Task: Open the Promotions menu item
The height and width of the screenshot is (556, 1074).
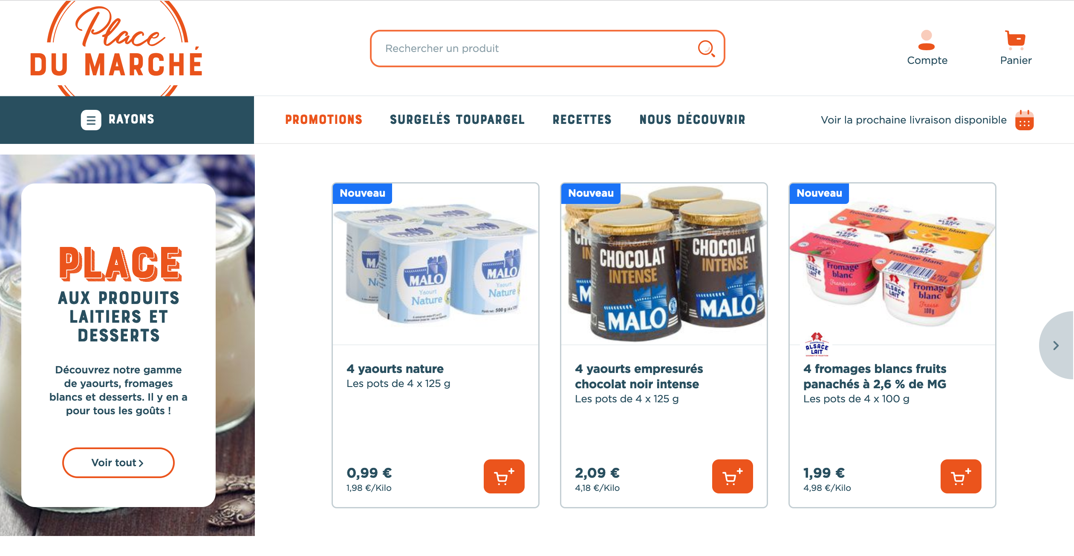Action: click(323, 120)
